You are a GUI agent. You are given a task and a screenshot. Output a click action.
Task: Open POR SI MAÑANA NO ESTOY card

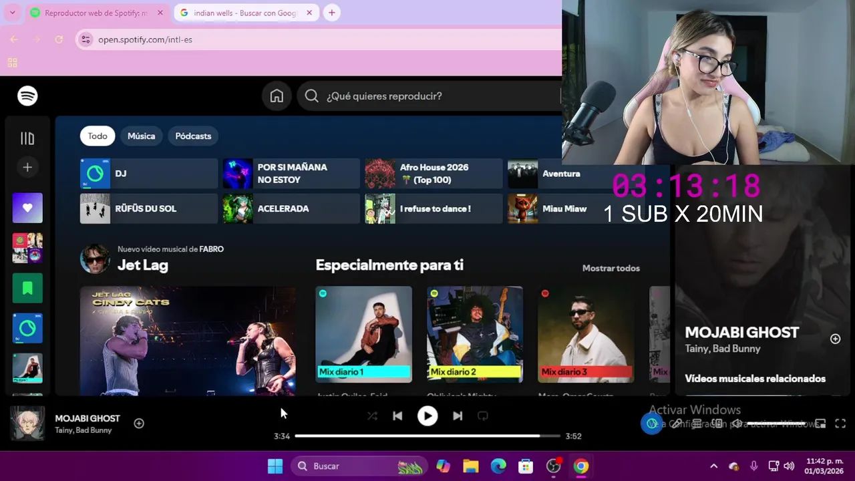[291, 173]
